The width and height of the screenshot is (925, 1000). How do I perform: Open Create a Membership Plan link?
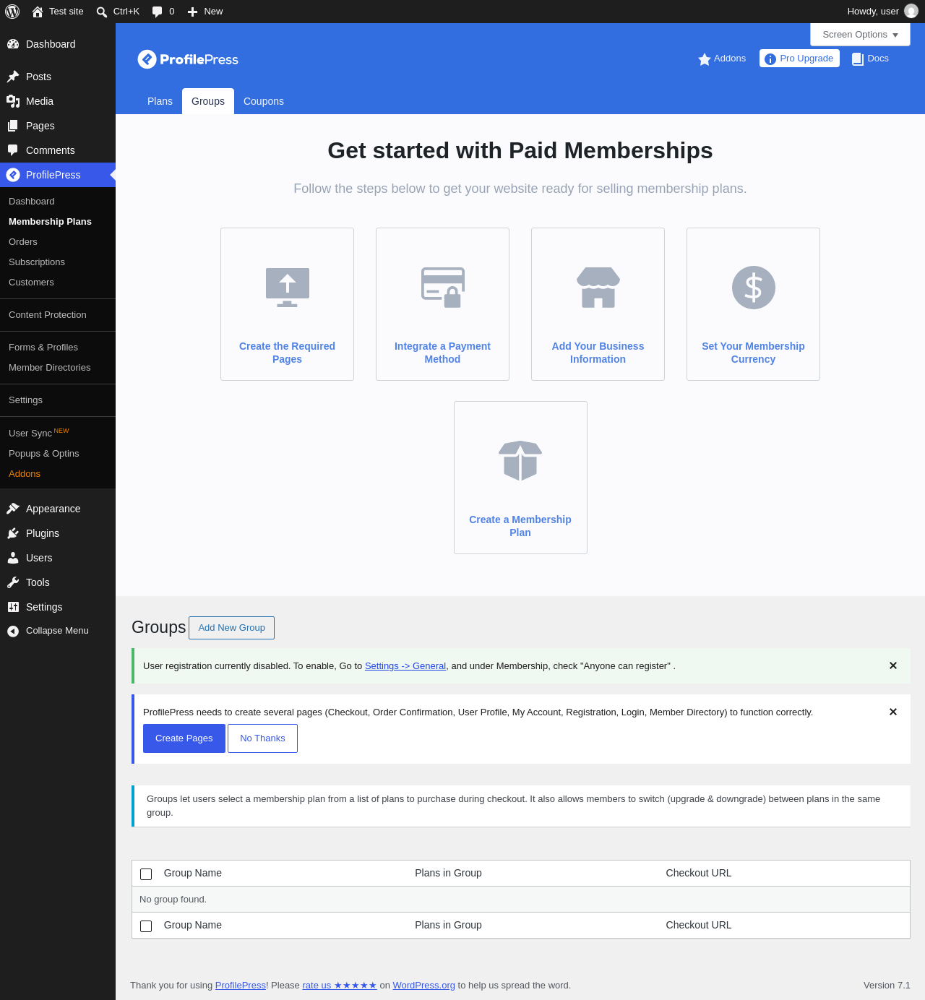[x=520, y=526]
